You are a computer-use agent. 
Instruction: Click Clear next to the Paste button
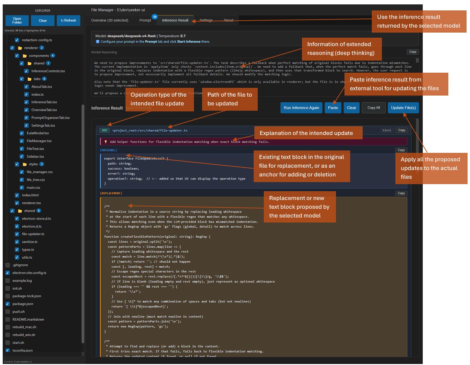[x=352, y=108]
